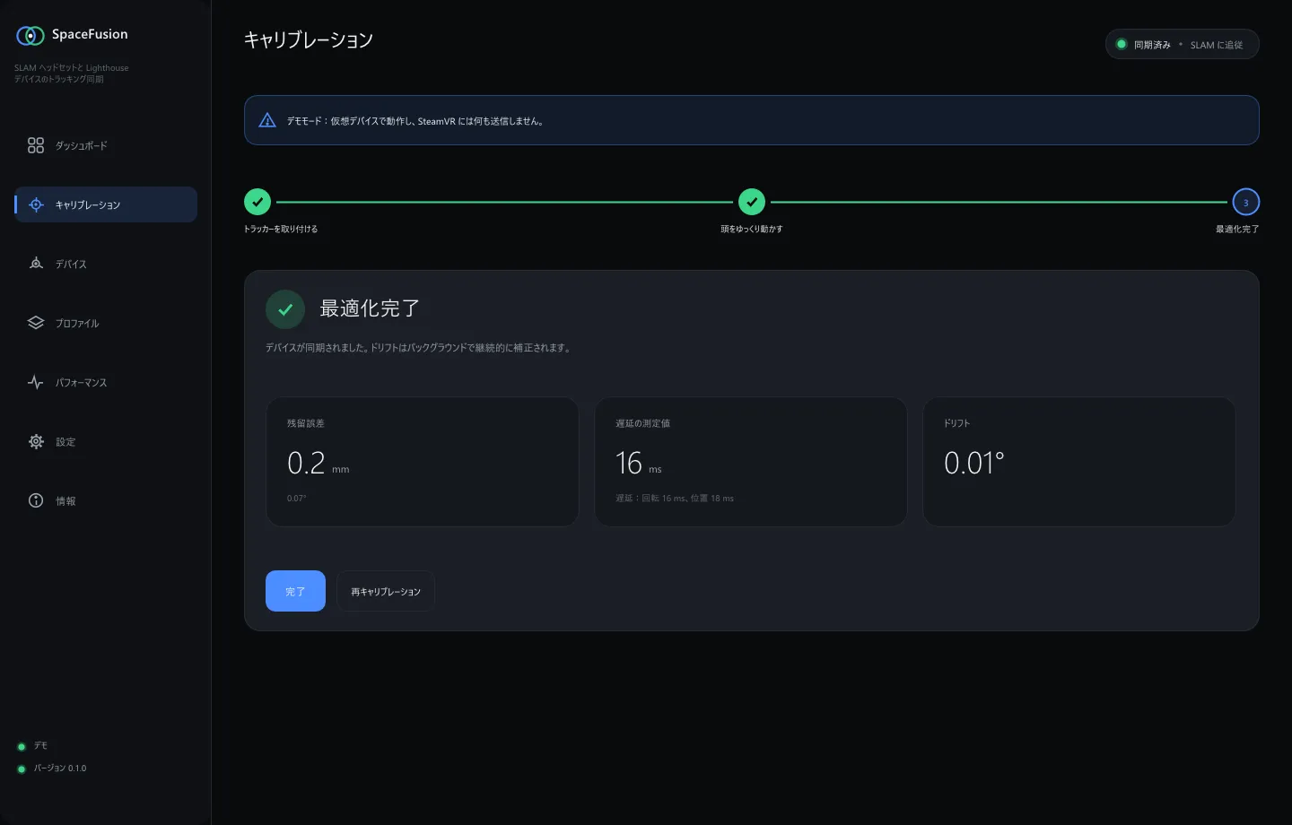Click the 情報 info circle icon
1292x825 pixels.
coord(36,500)
